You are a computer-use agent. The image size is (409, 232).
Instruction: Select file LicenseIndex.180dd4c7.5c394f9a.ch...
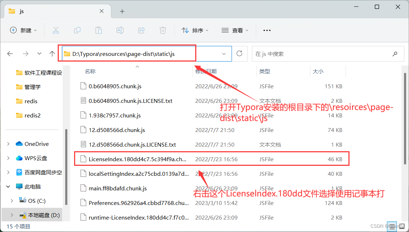(138, 159)
